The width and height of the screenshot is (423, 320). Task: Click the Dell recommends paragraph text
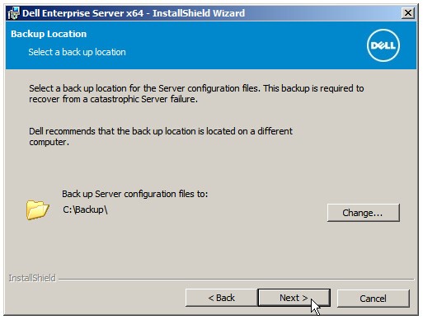click(161, 137)
